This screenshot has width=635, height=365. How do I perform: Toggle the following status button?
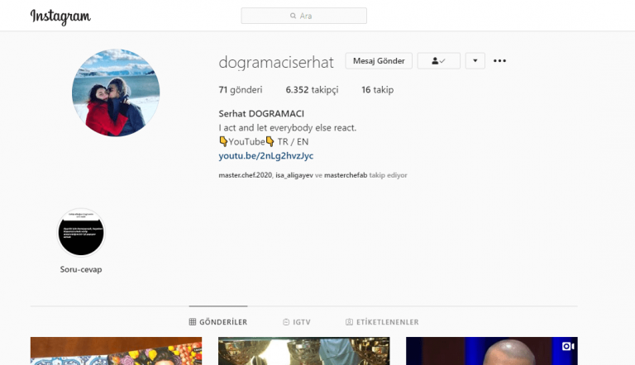438,61
